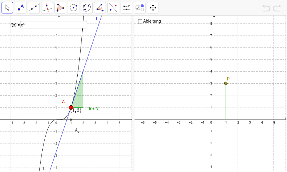Select the Line through Two Points tool
This screenshot has width=287, height=172.
tap(34, 8)
